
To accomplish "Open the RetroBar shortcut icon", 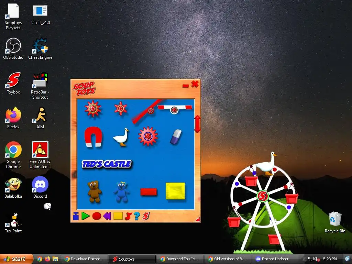I will 40,85.
